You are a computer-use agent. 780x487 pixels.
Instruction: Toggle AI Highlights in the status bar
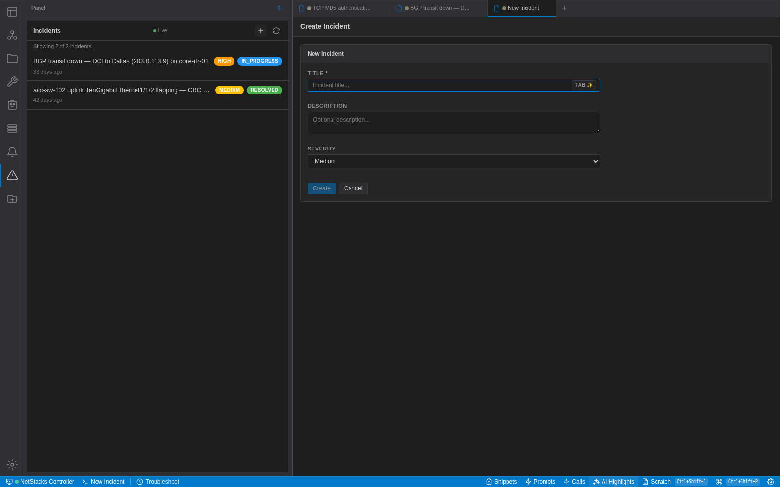(614, 482)
